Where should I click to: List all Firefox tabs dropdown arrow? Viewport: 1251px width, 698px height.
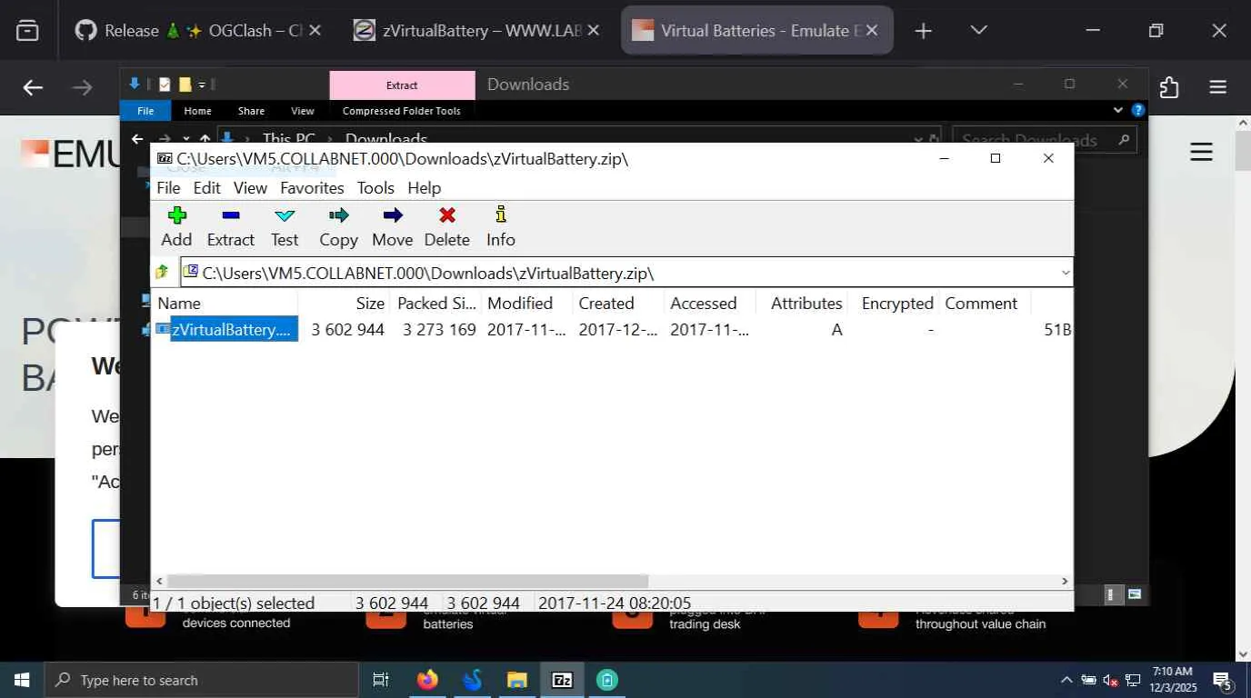pyautogui.click(x=978, y=31)
